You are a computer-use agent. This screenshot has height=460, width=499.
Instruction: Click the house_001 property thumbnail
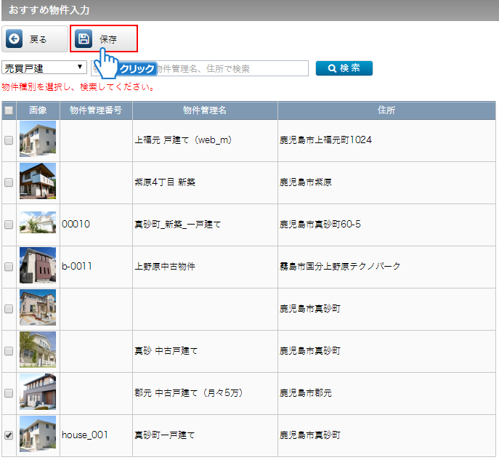pos(37,435)
